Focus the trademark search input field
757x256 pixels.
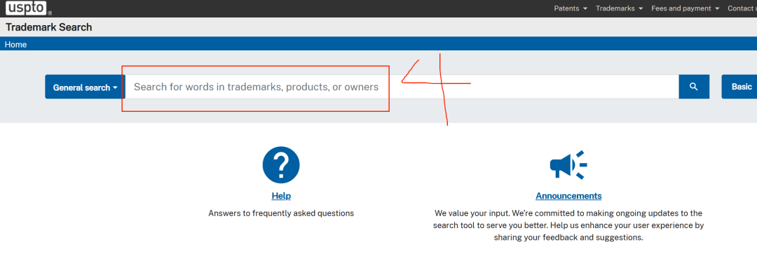402,87
